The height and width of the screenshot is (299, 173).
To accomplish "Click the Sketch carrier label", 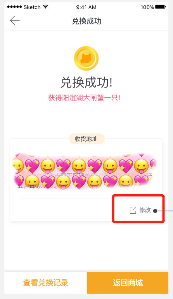I will 32,7.
